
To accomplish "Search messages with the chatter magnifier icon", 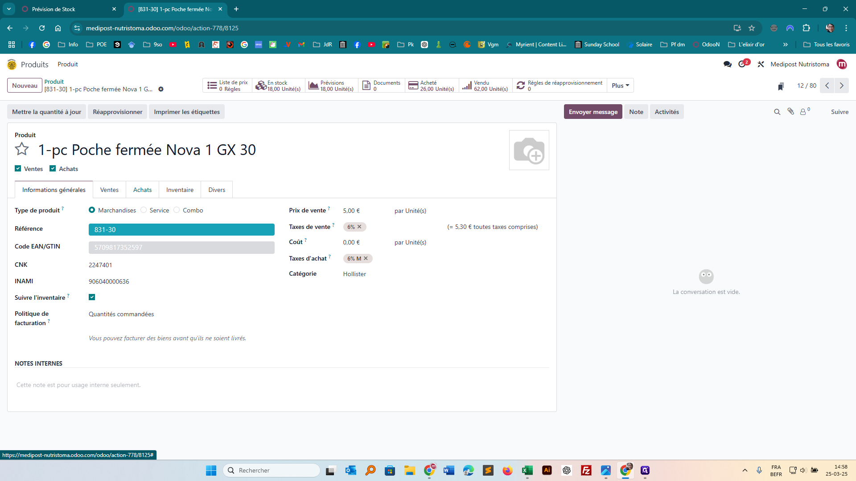I will point(777,112).
